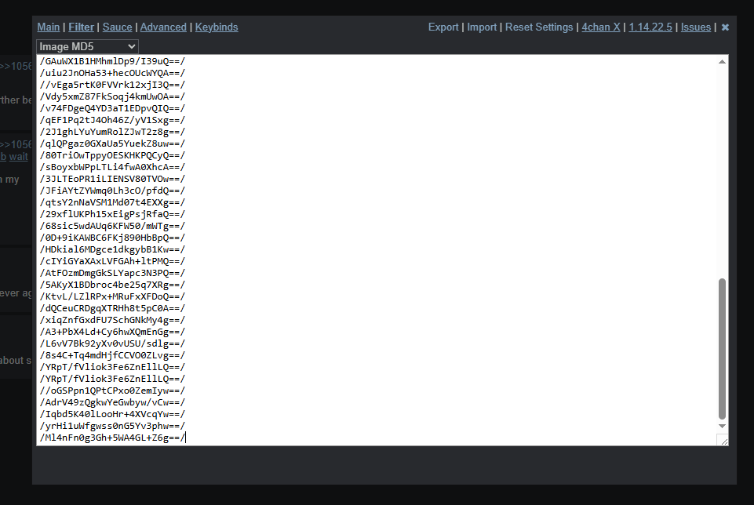Viewport: 754px width, 505px height.
Task: Click the scrollbar up arrow in filter list
Action: point(722,61)
